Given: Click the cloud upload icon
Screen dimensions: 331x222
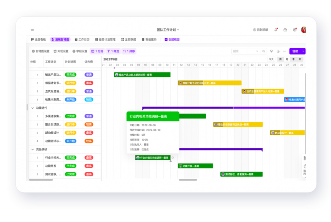Looking at the screenshot, I should (x=272, y=51).
